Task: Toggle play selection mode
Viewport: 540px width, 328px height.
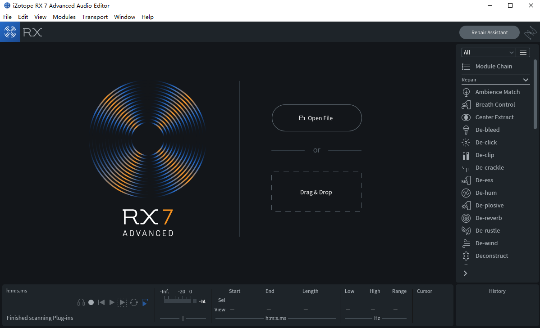Action: point(122,302)
